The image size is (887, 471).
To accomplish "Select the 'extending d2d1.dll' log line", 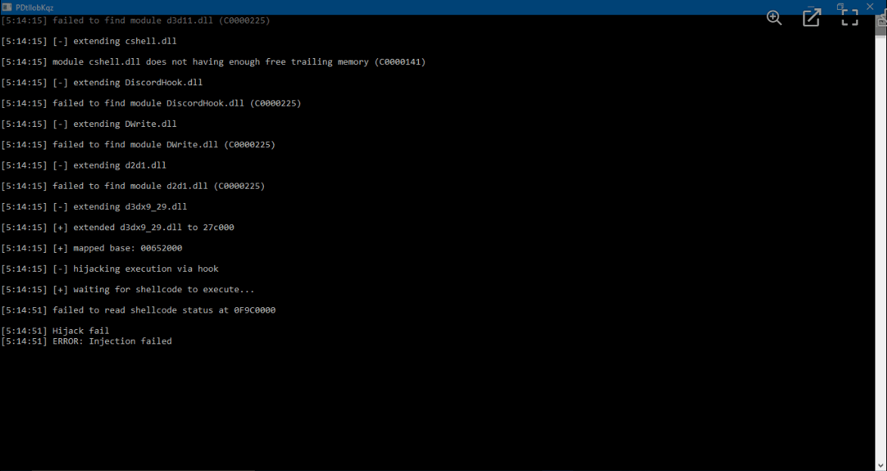I will click(84, 165).
